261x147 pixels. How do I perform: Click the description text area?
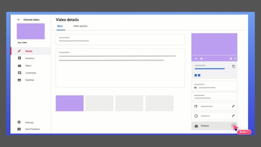[120, 68]
